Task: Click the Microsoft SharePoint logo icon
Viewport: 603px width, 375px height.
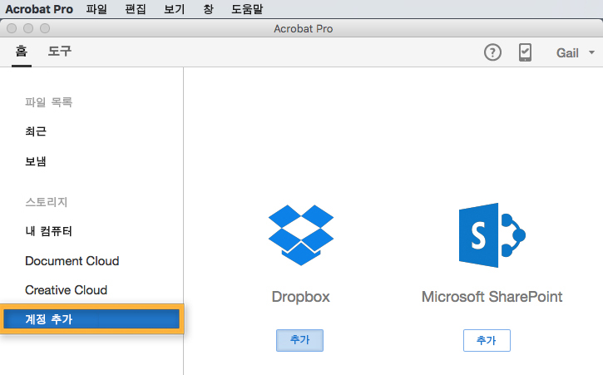Action: point(492,235)
